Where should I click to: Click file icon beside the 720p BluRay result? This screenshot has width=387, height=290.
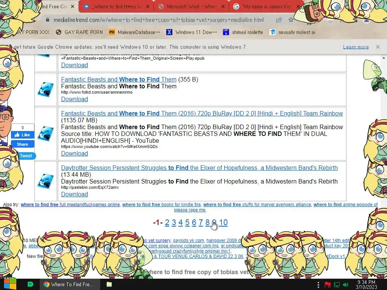pyautogui.click(x=46, y=134)
